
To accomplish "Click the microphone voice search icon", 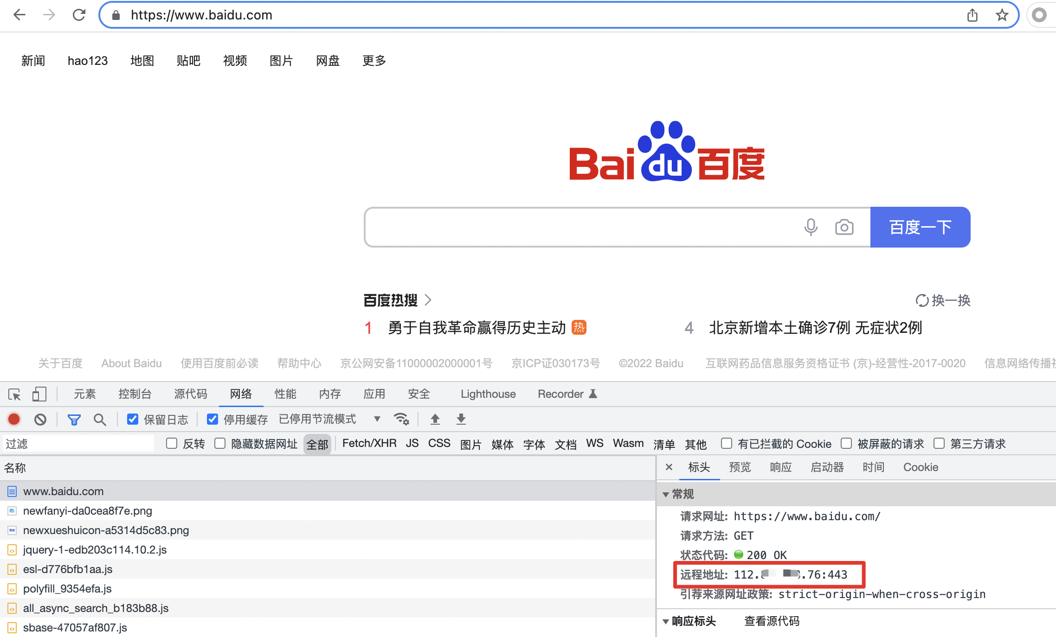I will tap(811, 227).
